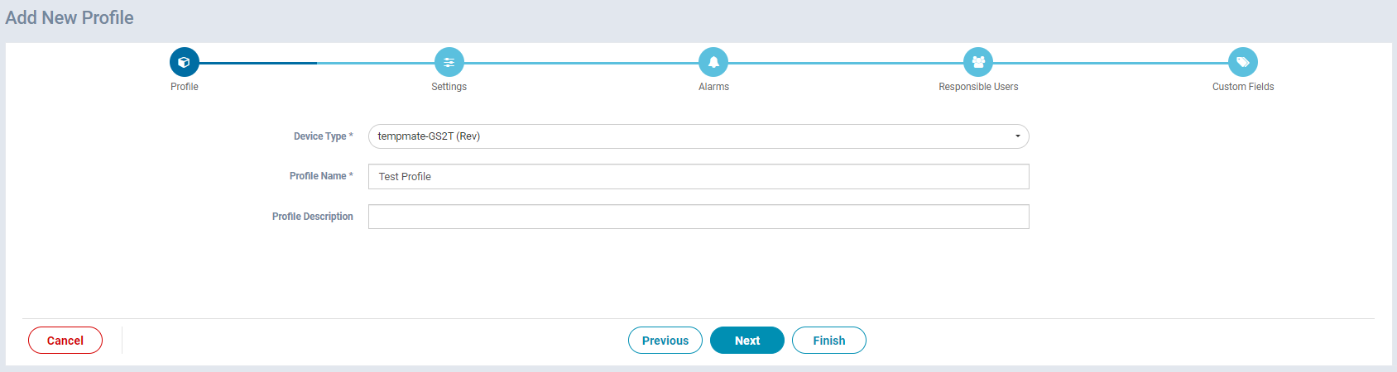The image size is (1397, 372).
Task: Select the Responsible Users people icon
Action: pyautogui.click(x=978, y=62)
